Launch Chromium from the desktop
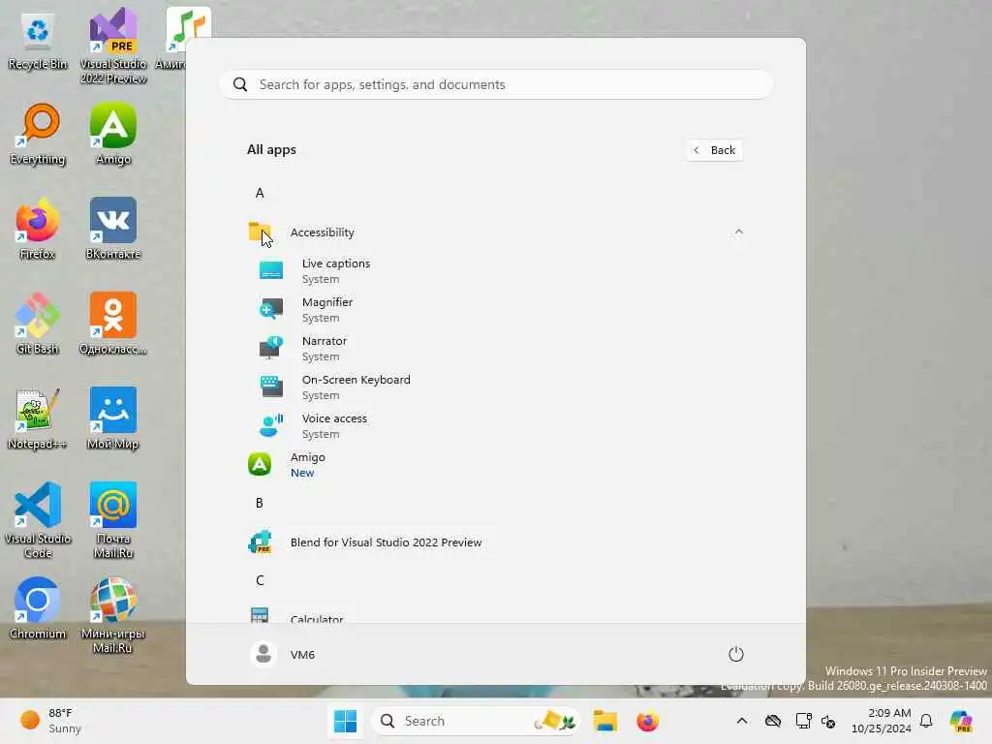 (38, 608)
